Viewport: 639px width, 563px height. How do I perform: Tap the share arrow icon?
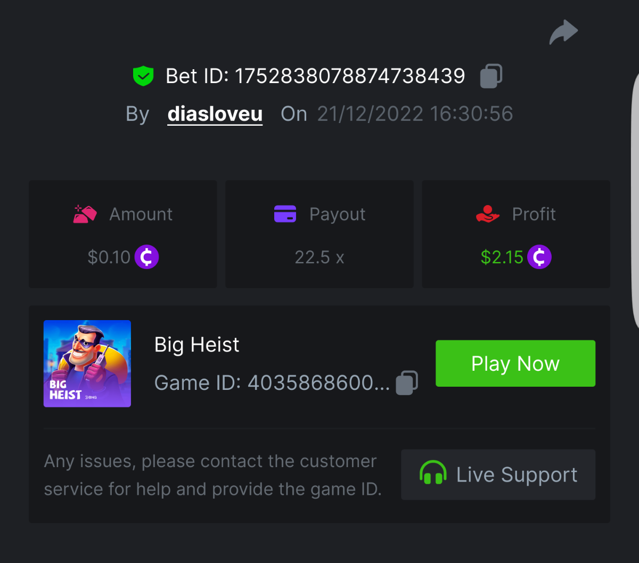click(563, 32)
